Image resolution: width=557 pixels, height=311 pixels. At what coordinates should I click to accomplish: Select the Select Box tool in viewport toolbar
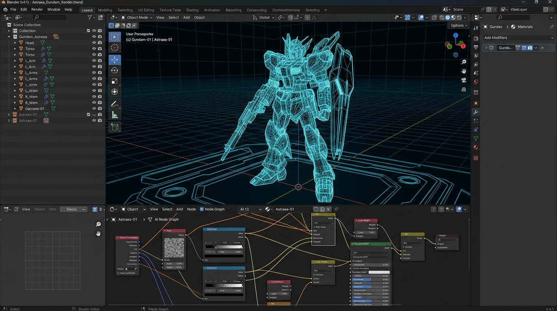click(115, 37)
